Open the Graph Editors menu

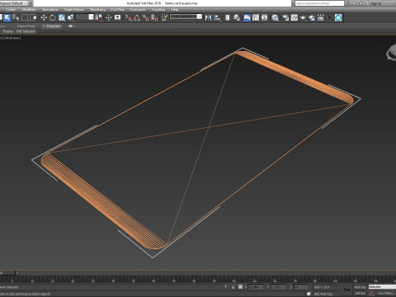pos(74,10)
